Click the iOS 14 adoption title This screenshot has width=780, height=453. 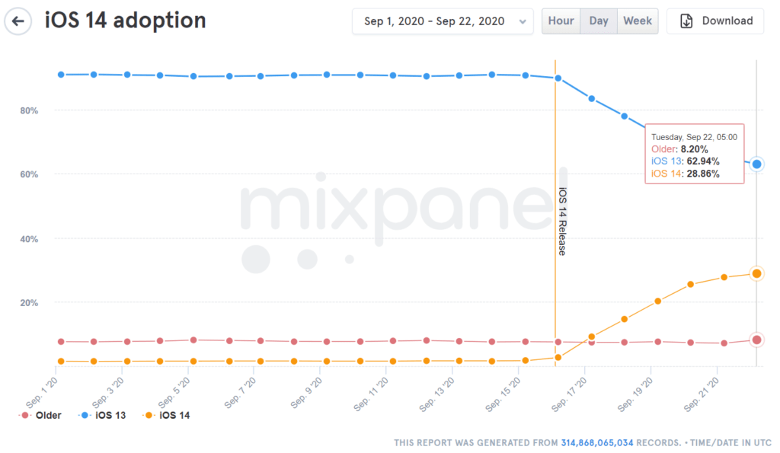coord(125,21)
